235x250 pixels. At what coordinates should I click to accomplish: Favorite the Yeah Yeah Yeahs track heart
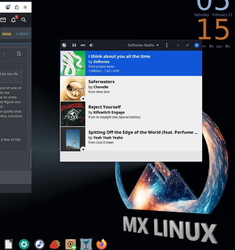pyautogui.click(x=83, y=149)
